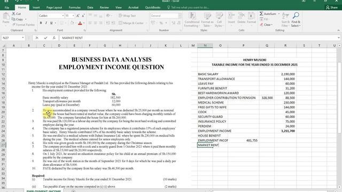Viewport: 342px width, 192px height.
Task: Click the AutoSum sigma icon
Action: pyautogui.click(x=261, y=14)
